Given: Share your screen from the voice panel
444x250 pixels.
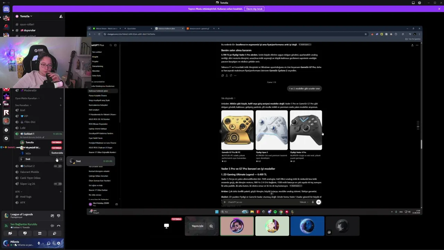Looking at the screenshot, I should (x=25, y=233).
